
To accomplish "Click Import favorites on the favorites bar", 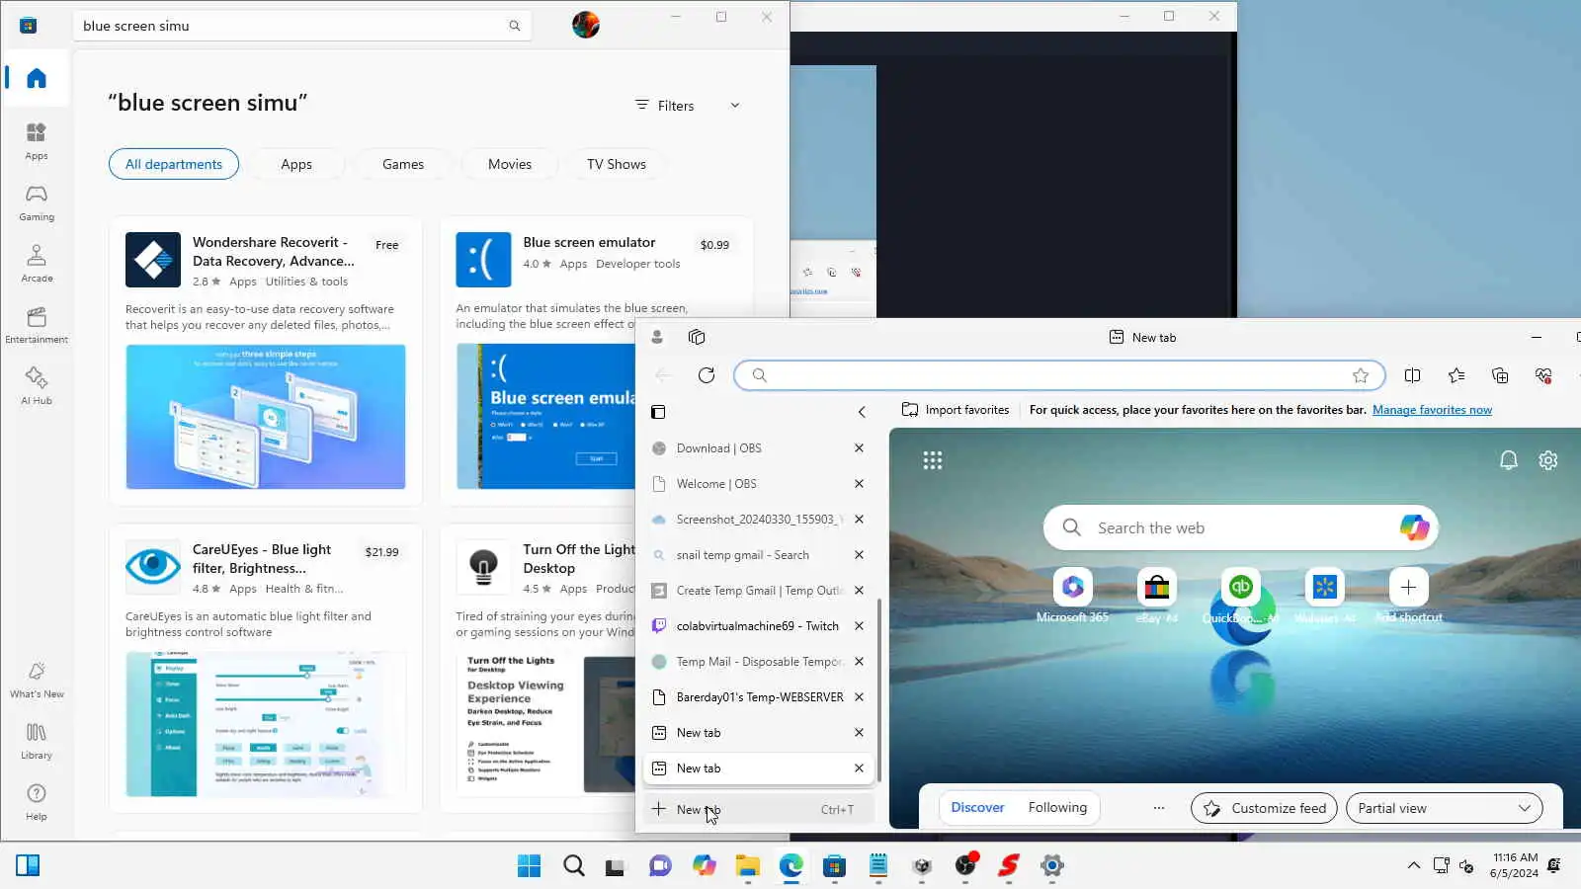I will pyautogui.click(x=956, y=410).
